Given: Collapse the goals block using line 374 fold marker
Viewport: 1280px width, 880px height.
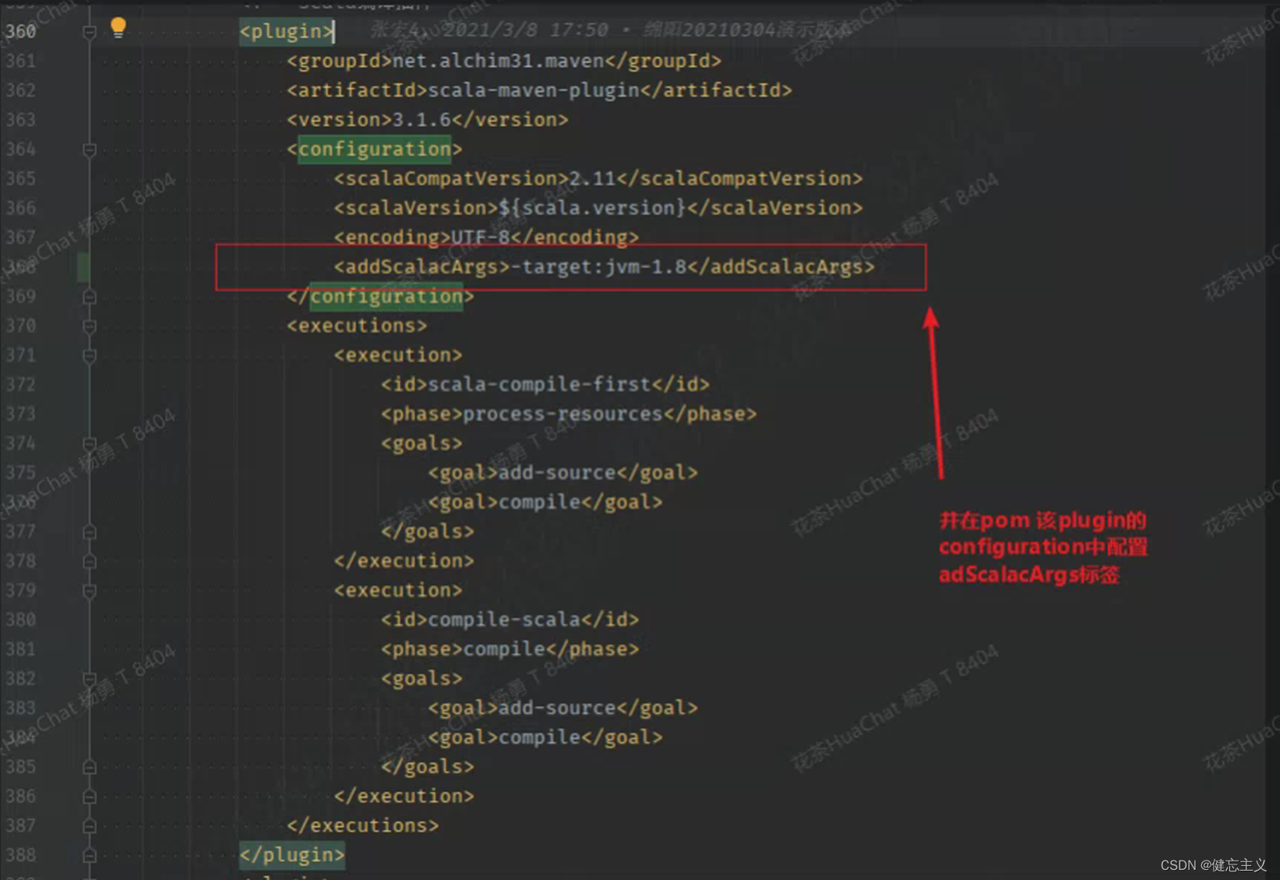Looking at the screenshot, I should tap(88, 443).
